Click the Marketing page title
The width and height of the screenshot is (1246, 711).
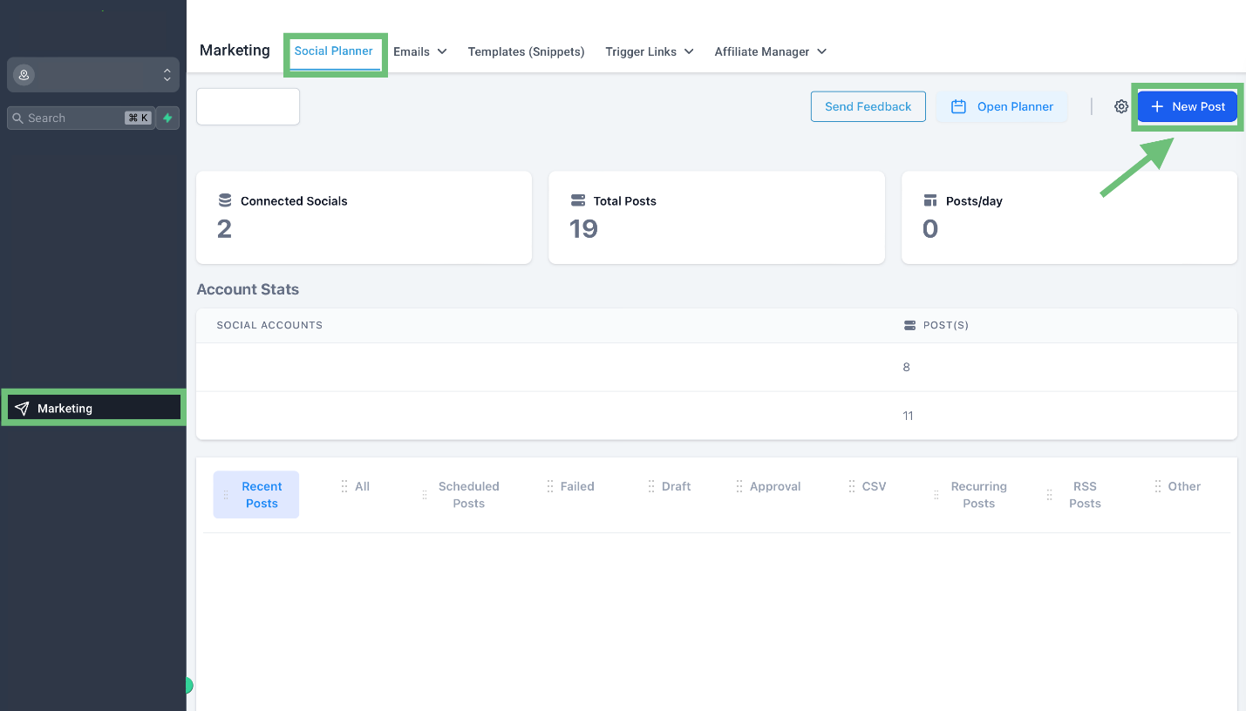pyautogui.click(x=235, y=51)
